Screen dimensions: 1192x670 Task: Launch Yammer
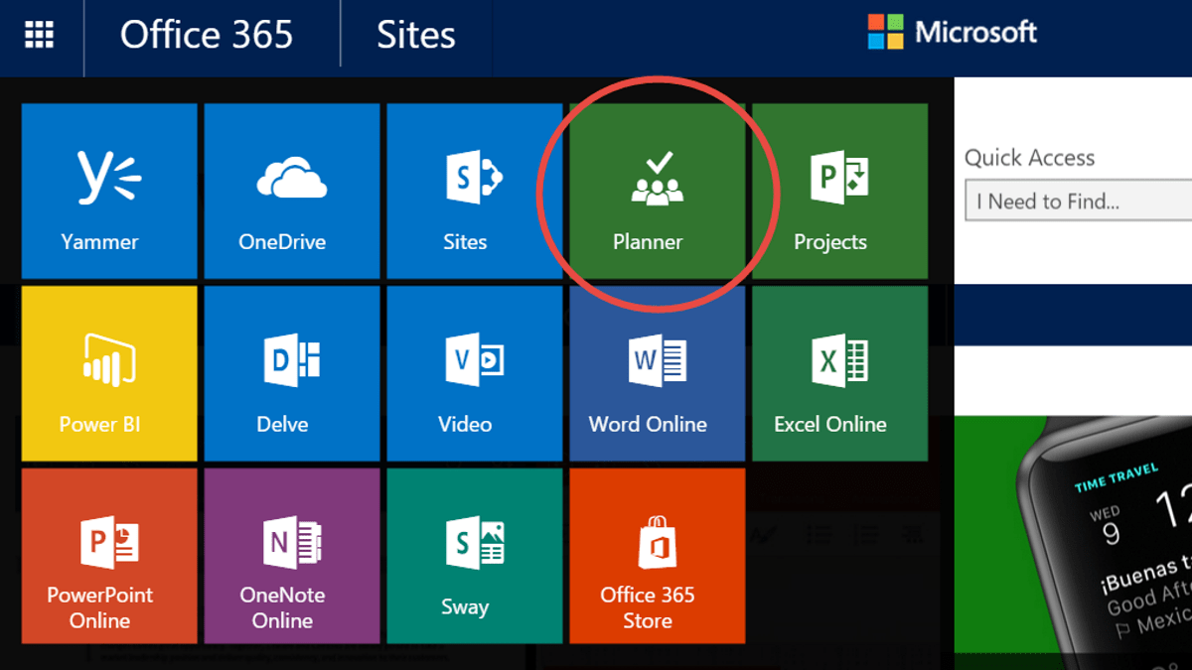coord(108,191)
